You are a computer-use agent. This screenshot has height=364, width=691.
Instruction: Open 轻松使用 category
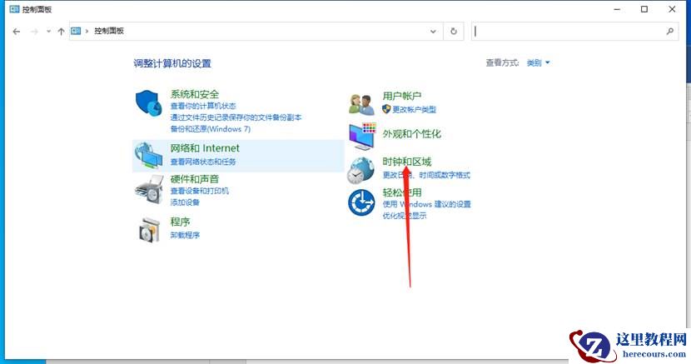pos(402,192)
